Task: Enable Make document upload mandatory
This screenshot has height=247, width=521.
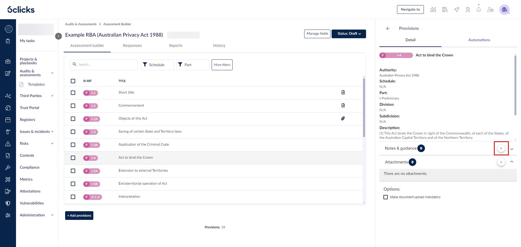Action: pyautogui.click(x=386, y=197)
